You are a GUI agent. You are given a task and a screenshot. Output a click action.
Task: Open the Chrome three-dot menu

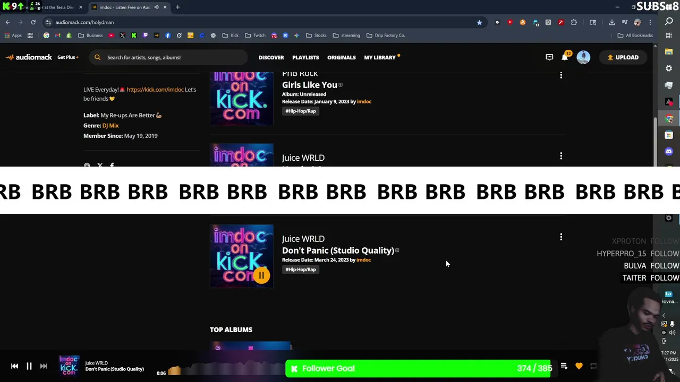[x=650, y=22]
